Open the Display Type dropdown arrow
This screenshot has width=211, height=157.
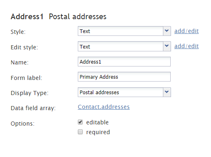click(167, 92)
